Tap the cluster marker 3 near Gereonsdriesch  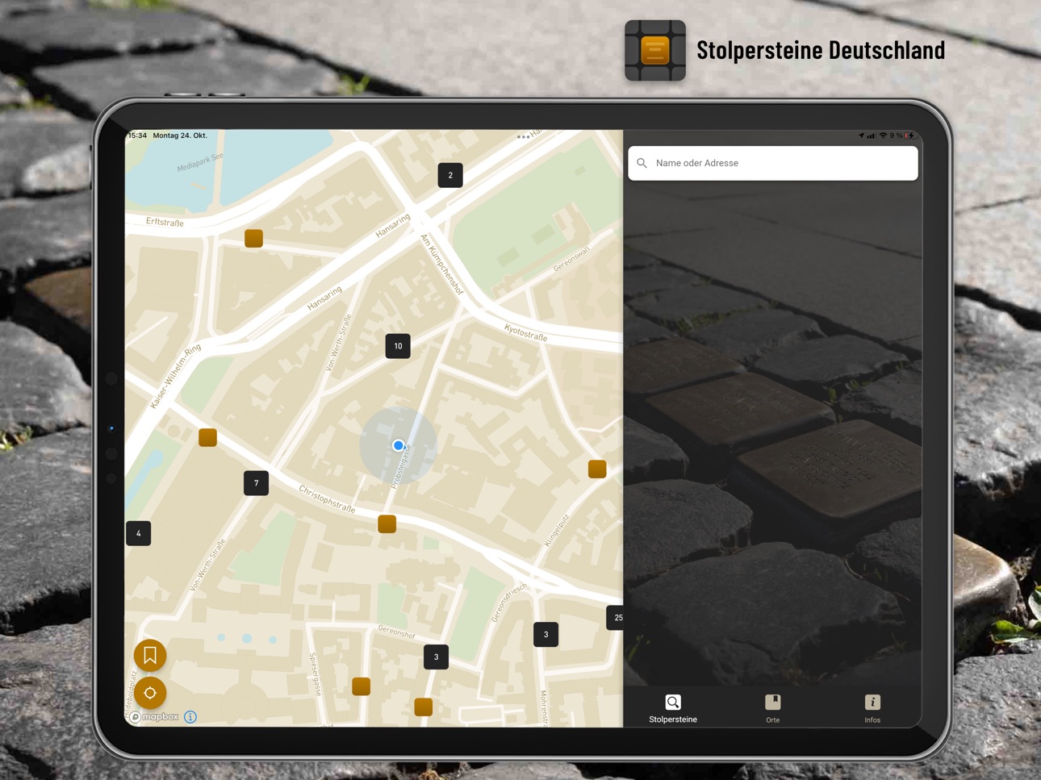546,635
